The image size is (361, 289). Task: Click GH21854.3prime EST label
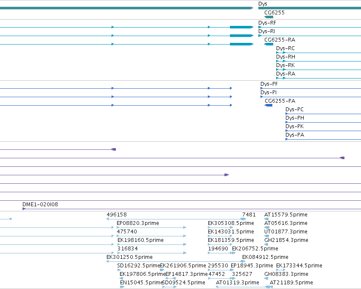point(286,240)
